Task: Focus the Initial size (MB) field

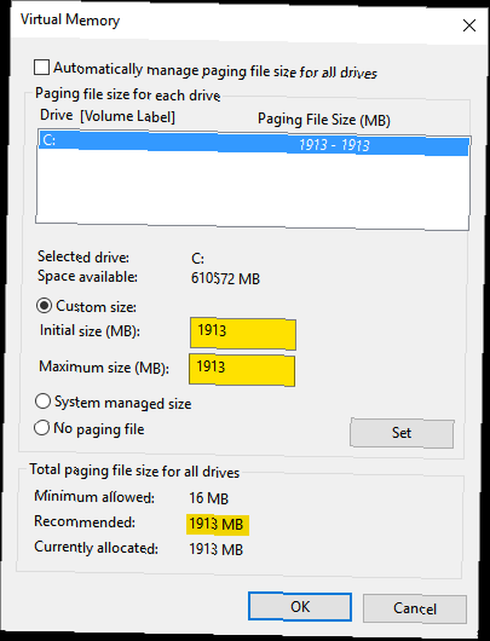Action: point(242,335)
